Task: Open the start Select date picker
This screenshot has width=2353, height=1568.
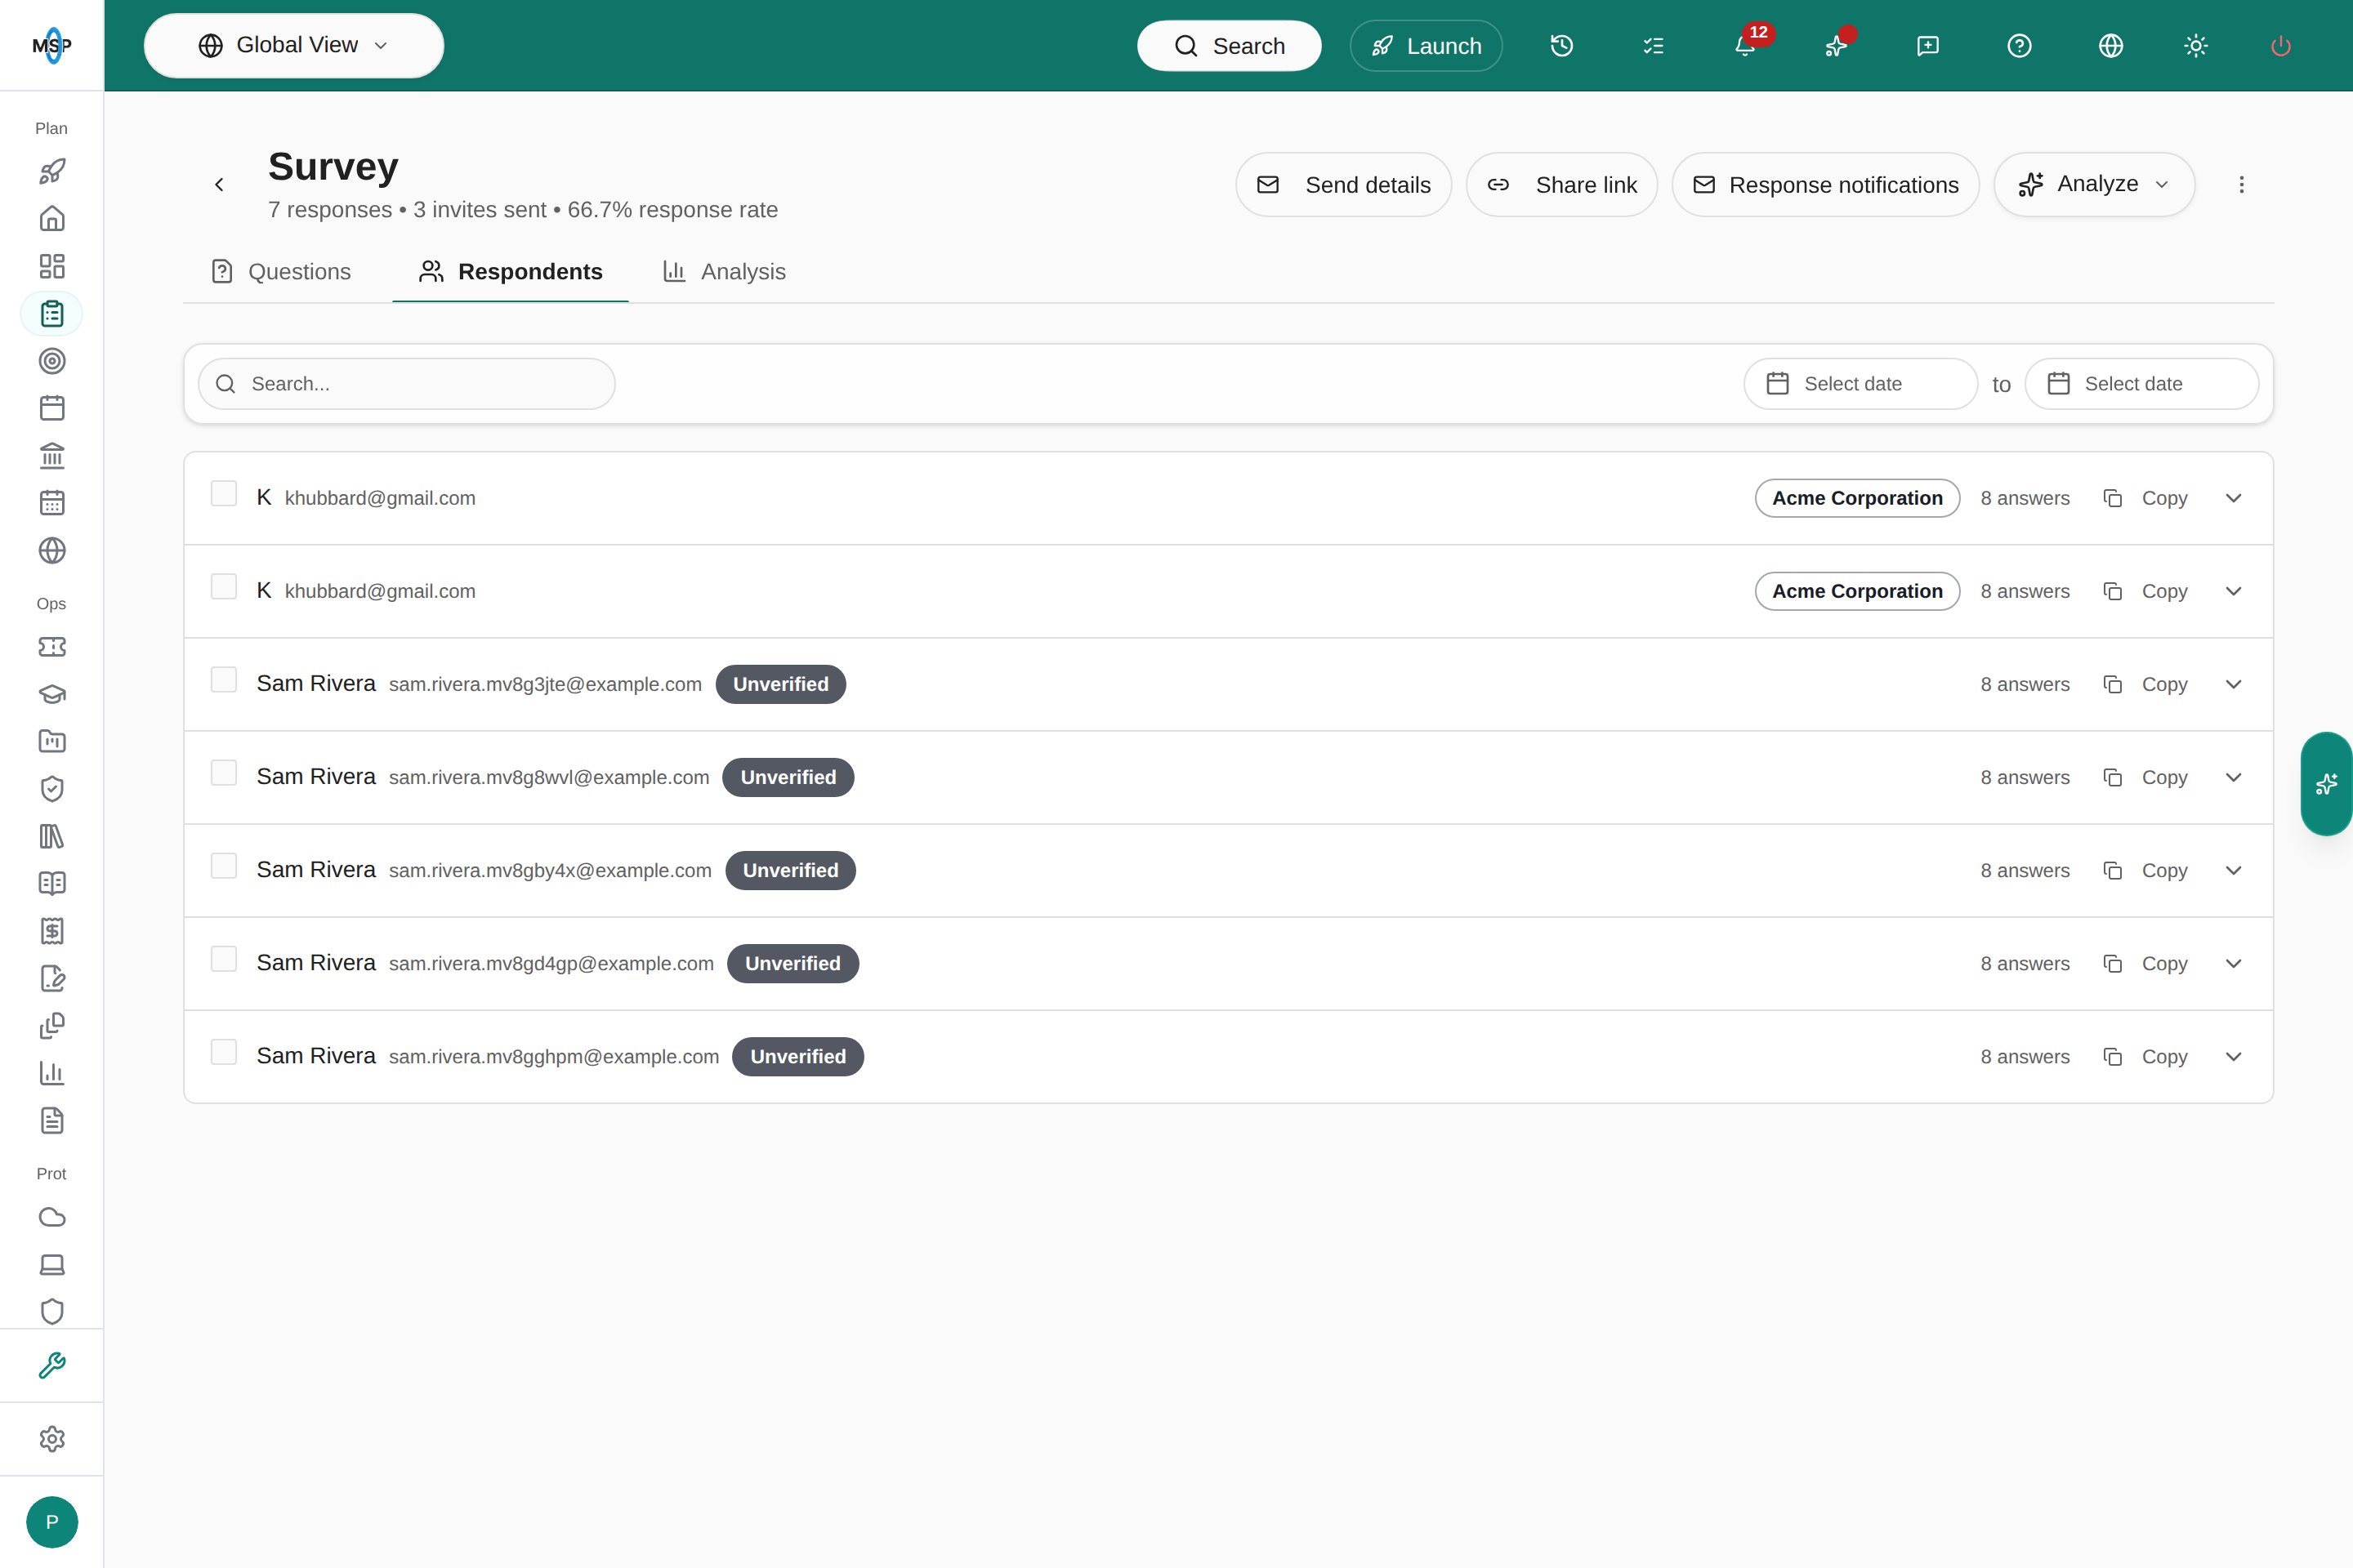Action: [x=1860, y=384]
